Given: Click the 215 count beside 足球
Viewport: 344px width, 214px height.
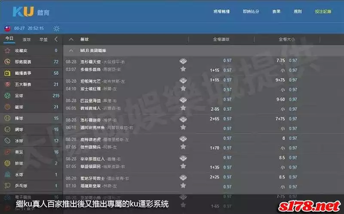Looking at the screenshot, I should [x=56, y=95].
